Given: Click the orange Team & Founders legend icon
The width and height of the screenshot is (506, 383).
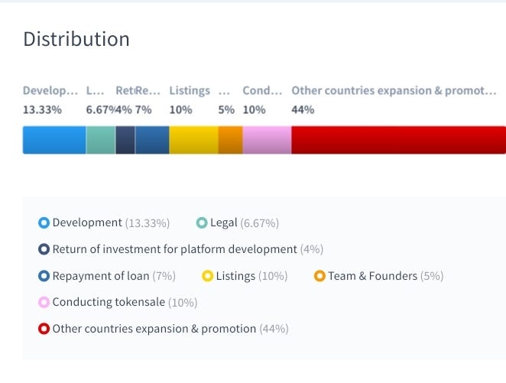Looking at the screenshot, I should (319, 275).
